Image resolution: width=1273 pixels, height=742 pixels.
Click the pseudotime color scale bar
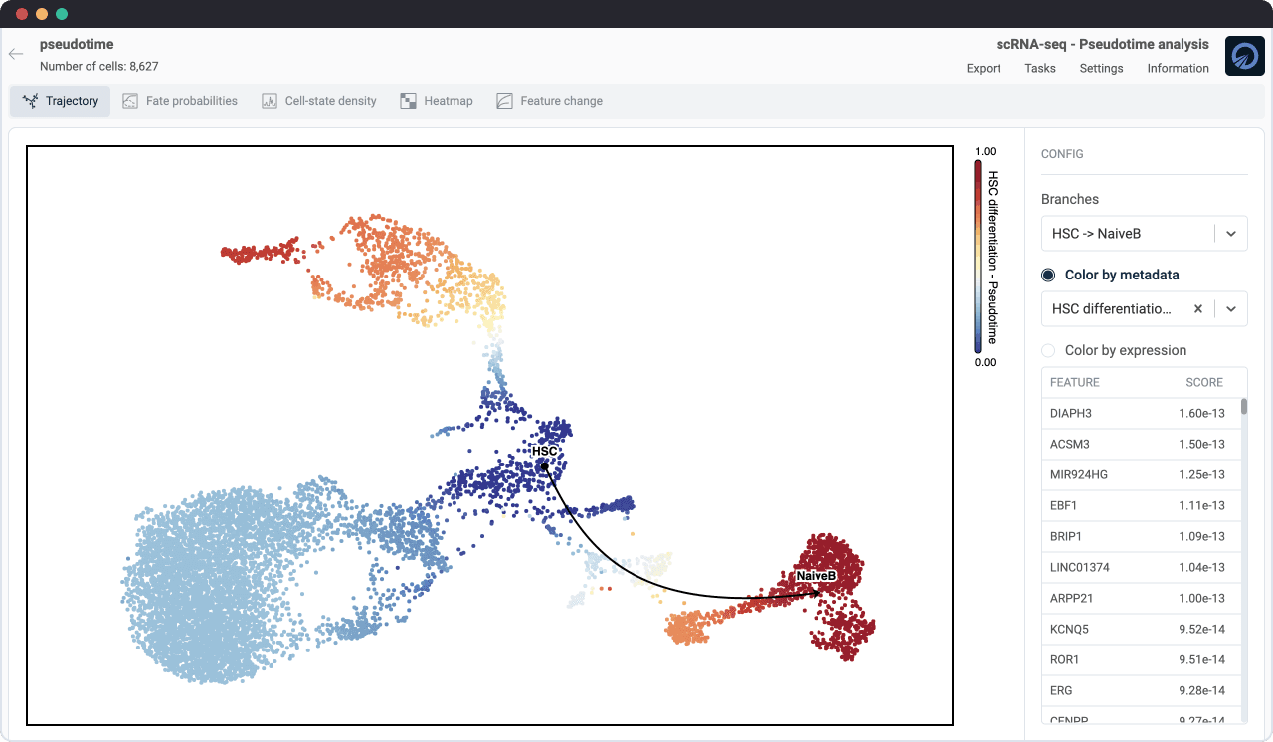978,257
